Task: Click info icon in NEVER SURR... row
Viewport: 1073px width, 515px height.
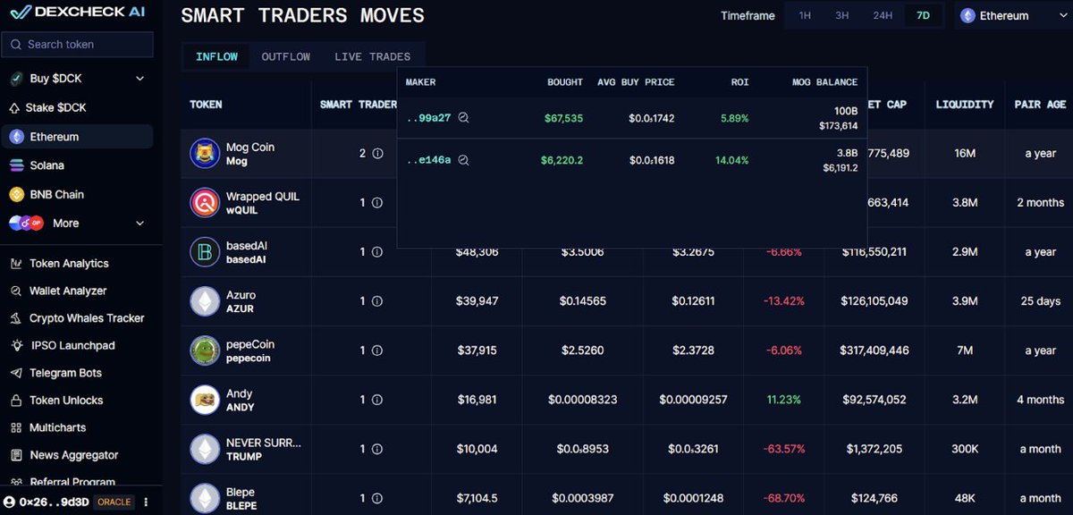Action: click(x=377, y=449)
